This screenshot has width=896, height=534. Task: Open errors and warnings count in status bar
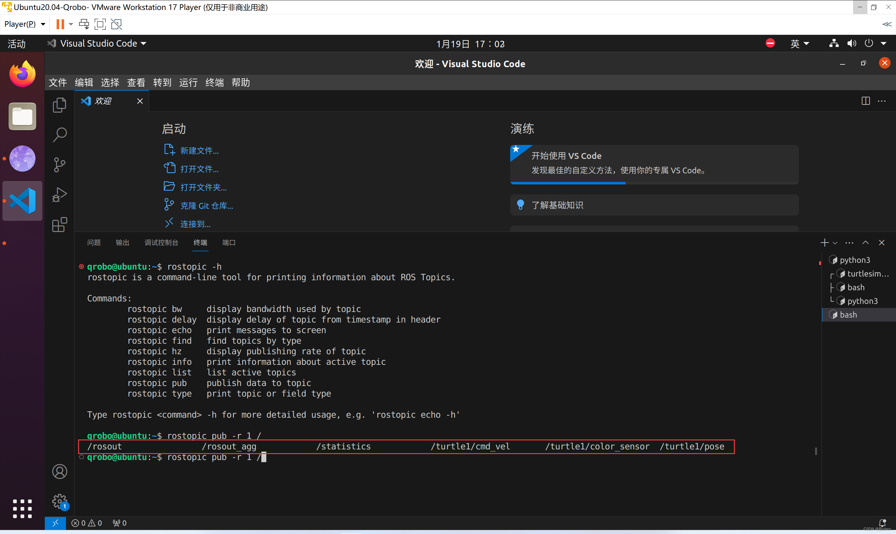click(x=87, y=523)
